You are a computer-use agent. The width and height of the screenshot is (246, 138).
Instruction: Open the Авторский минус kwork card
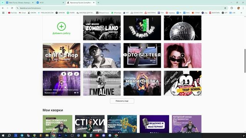(x=186, y=124)
